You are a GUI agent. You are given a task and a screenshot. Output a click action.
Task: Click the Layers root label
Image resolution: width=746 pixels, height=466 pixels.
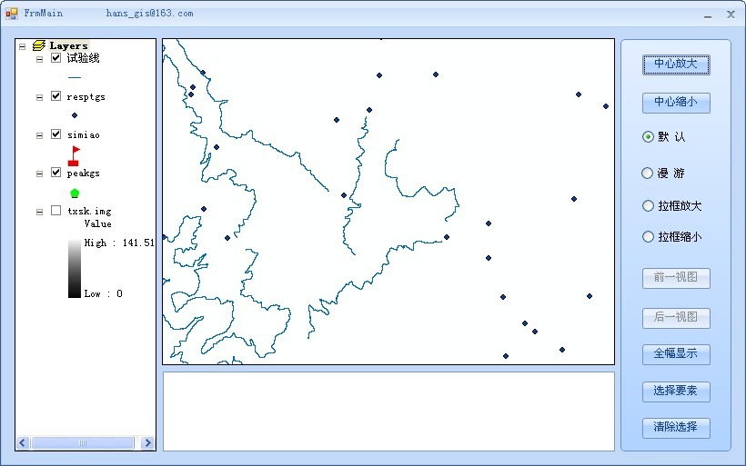click(68, 46)
